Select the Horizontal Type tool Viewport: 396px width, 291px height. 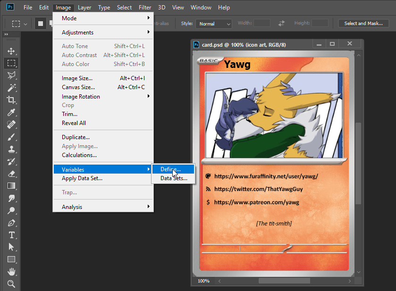click(x=11, y=235)
